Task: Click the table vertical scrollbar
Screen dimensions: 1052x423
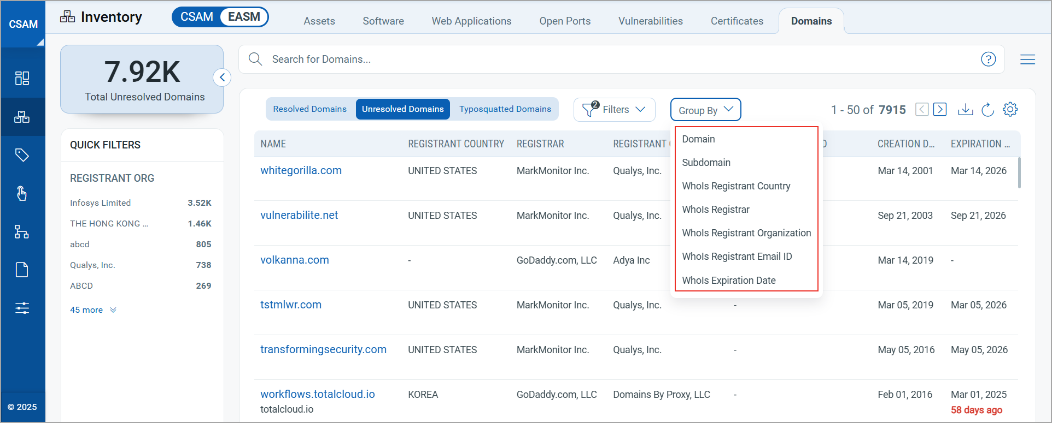Action: 1019,172
